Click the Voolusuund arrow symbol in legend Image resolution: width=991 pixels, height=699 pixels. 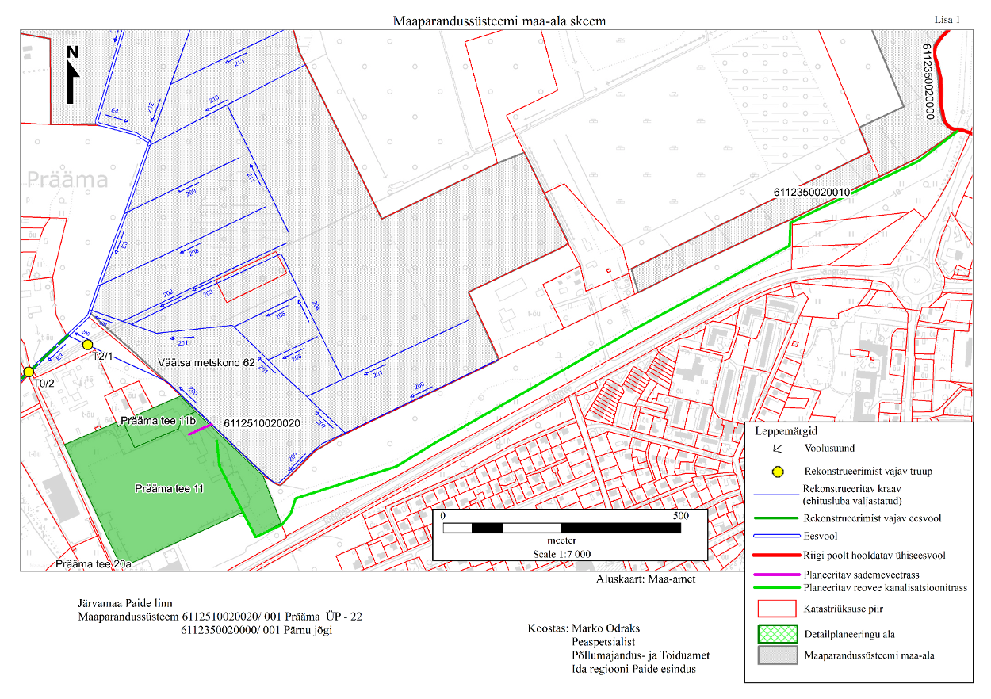[778, 448]
